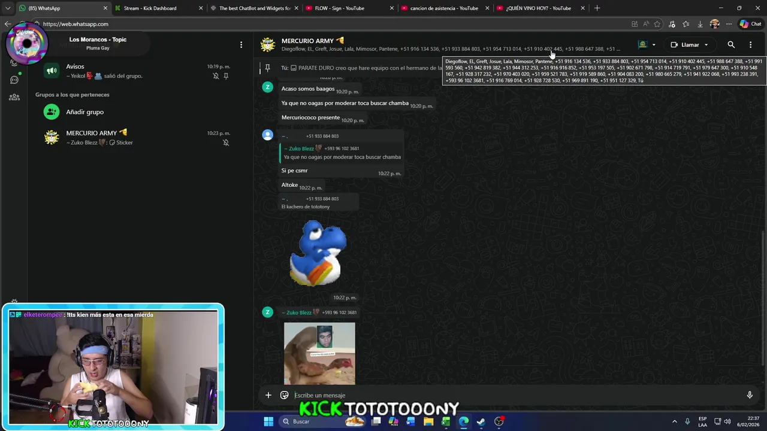This screenshot has width=767, height=431.
Task: Open browser favorites list icon
Action: pos(686,24)
